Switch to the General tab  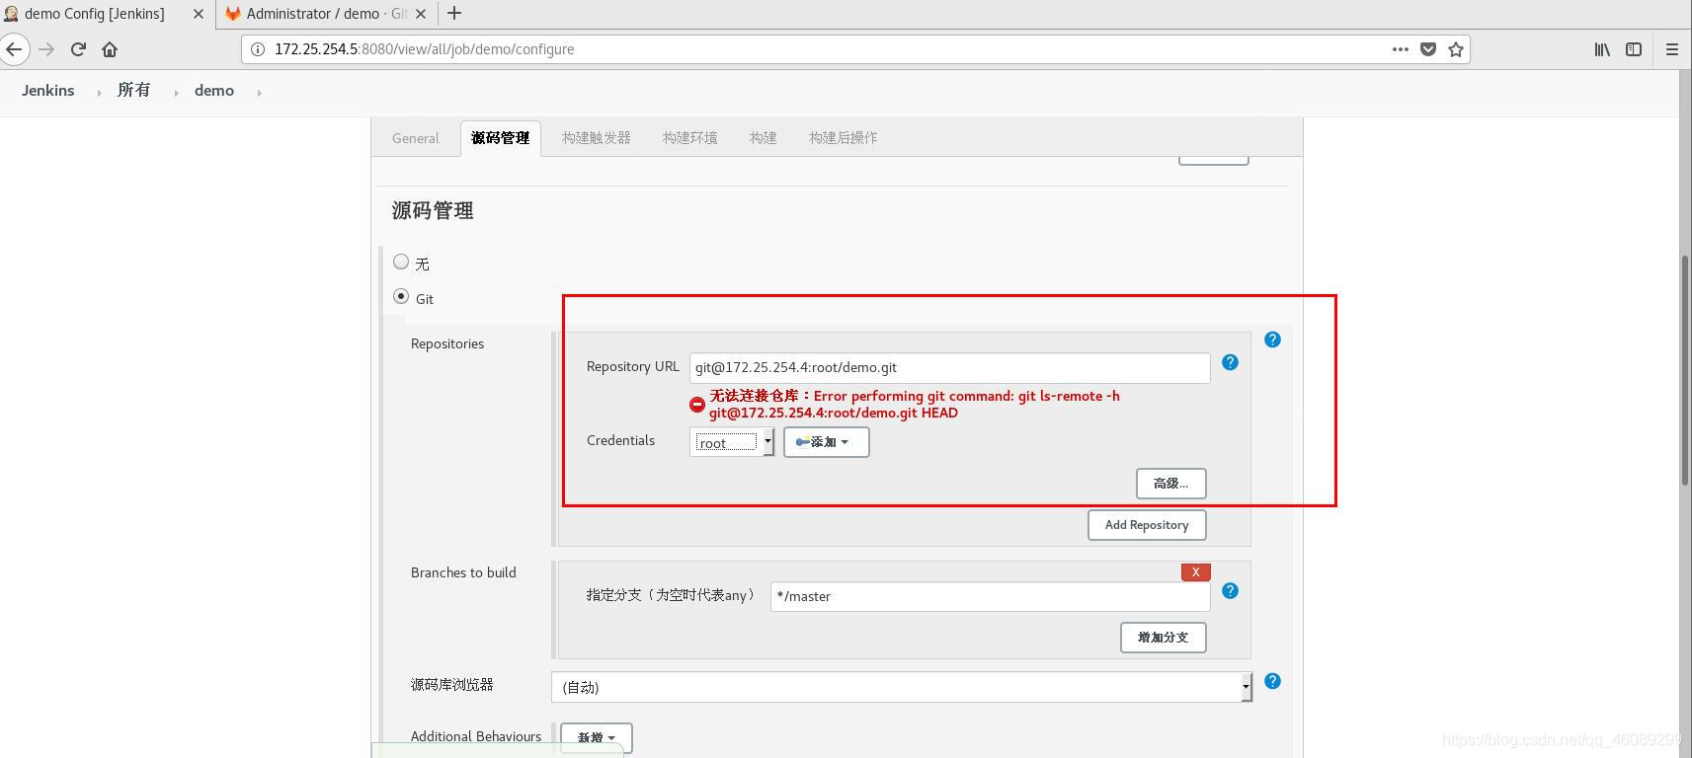coord(415,138)
